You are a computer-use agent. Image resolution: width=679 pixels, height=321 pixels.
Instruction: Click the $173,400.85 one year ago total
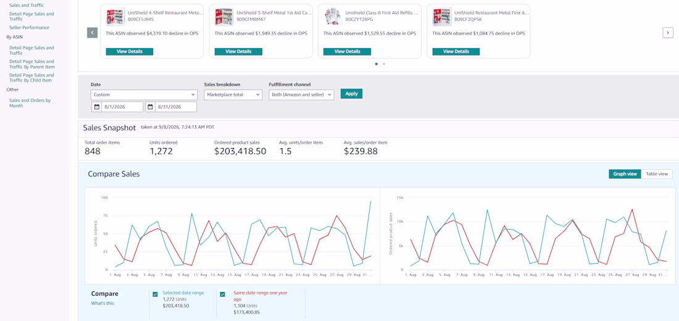247,312
